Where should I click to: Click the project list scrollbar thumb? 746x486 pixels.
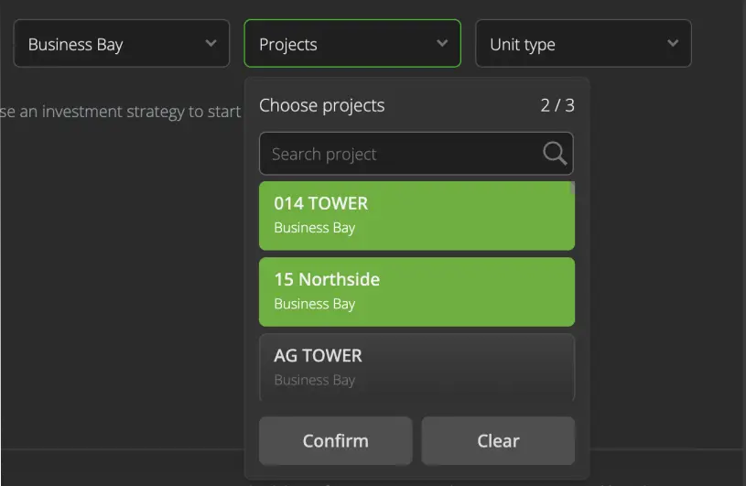(x=572, y=188)
